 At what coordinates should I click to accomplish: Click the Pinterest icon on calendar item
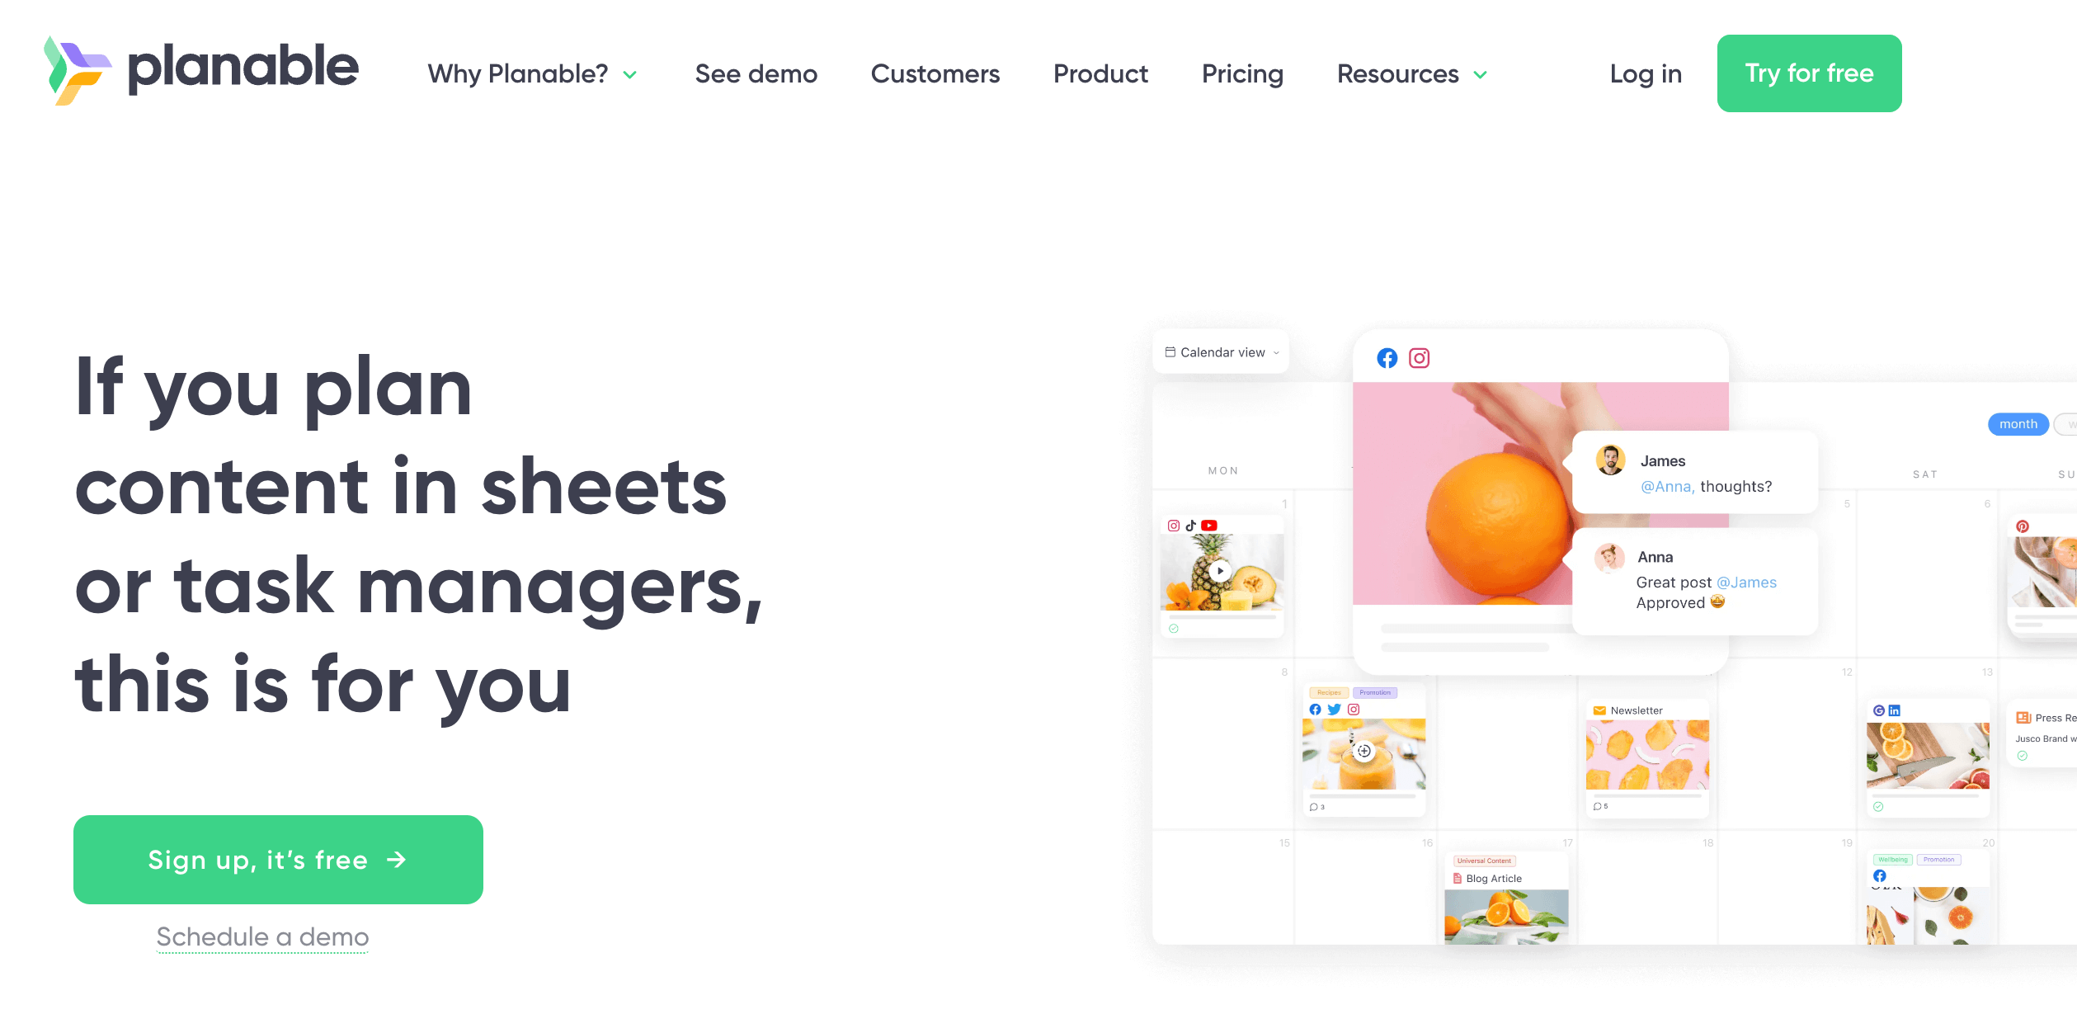[x=2023, y=526]
